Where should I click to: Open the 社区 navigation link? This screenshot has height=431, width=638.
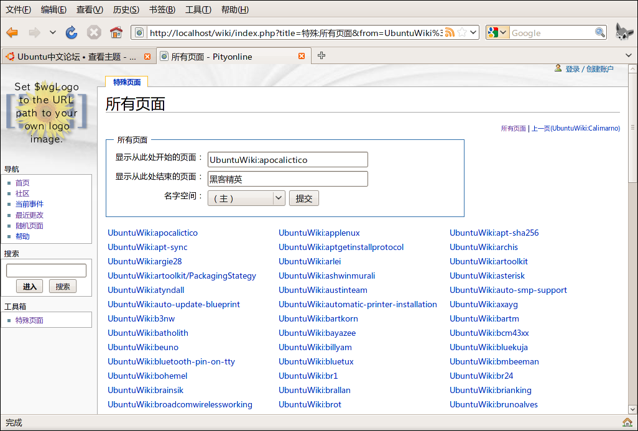coord(22,193)
